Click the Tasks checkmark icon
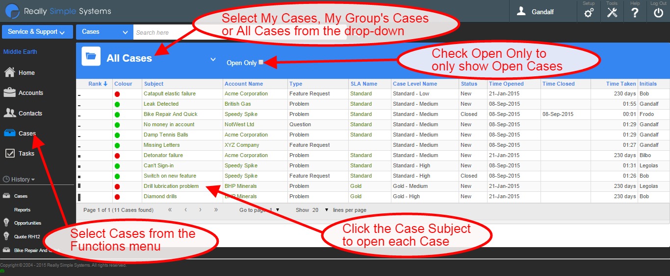Viewport: 670px width, 276px height. pyautogui.click(x=10, y=153)
